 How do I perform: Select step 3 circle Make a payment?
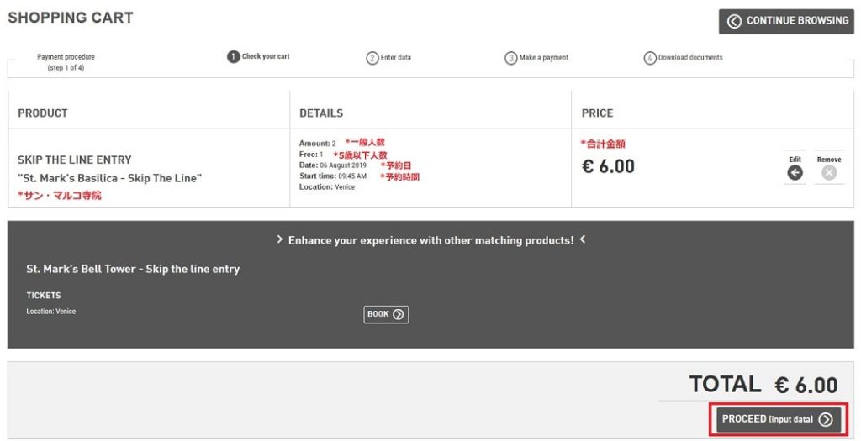point(511,58)
